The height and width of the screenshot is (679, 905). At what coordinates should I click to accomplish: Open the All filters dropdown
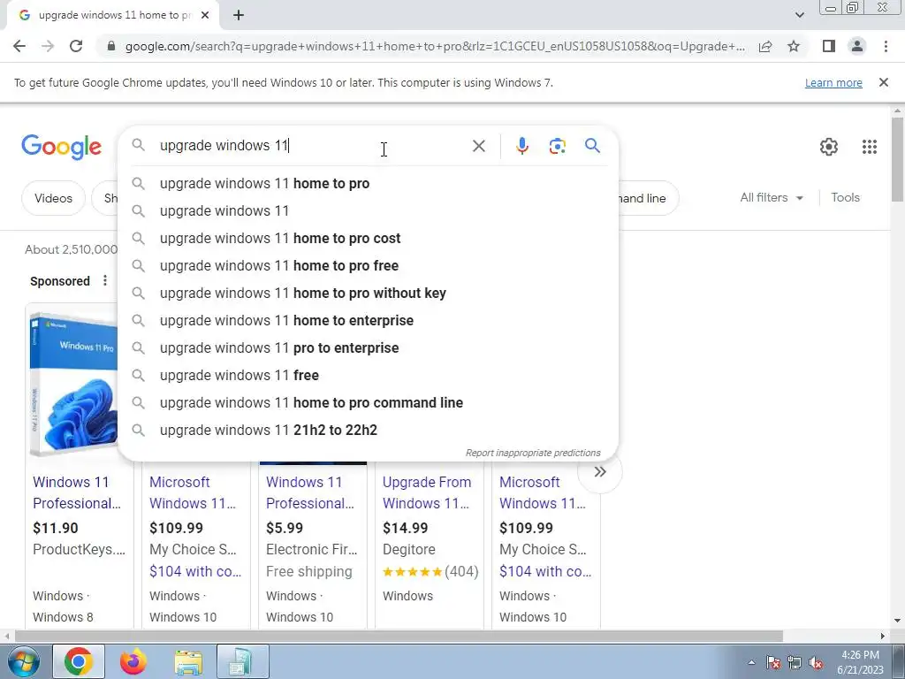coord(772,197)
